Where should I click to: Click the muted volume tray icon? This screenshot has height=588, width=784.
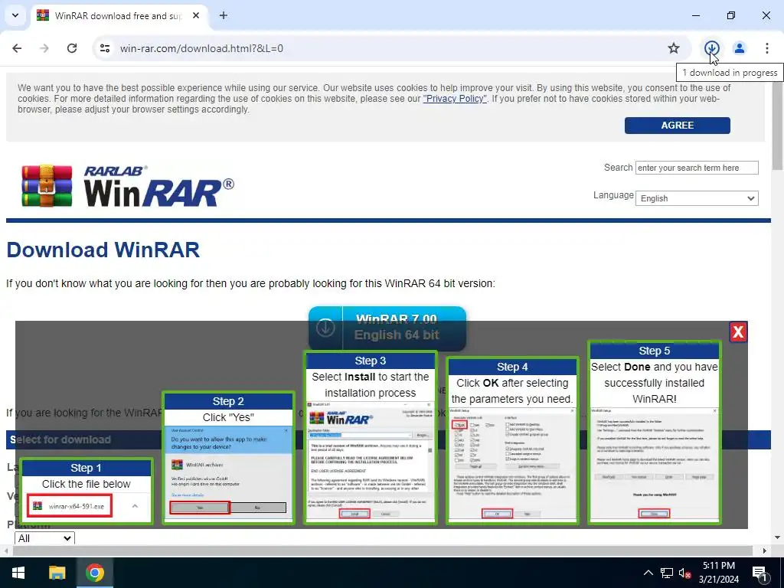[x=684, y=573]
